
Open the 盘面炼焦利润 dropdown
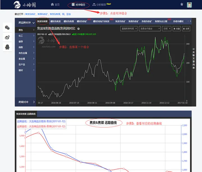pos(129,29)
